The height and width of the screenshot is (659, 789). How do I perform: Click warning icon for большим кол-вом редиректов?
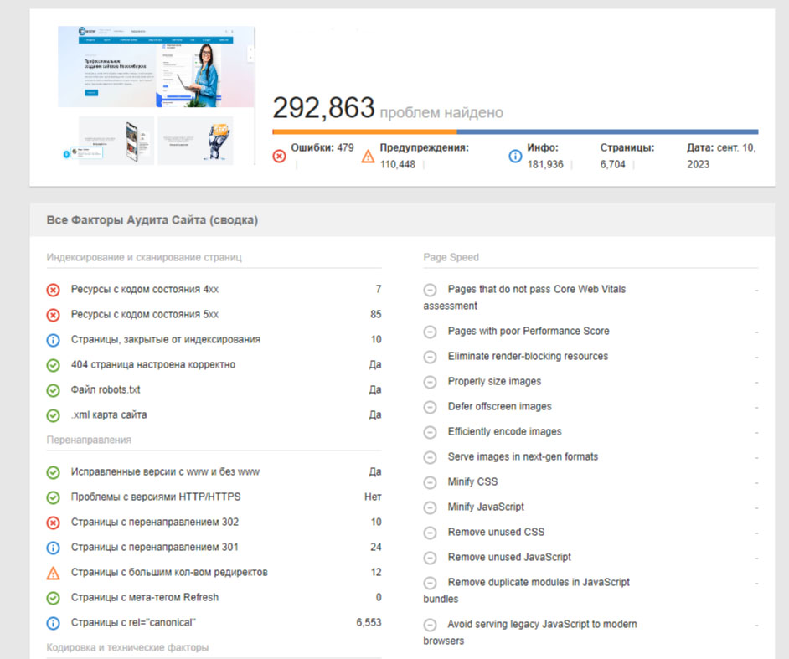54,573
